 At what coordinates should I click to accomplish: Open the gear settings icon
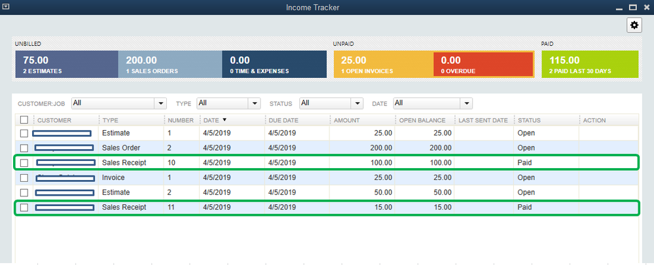634,26
